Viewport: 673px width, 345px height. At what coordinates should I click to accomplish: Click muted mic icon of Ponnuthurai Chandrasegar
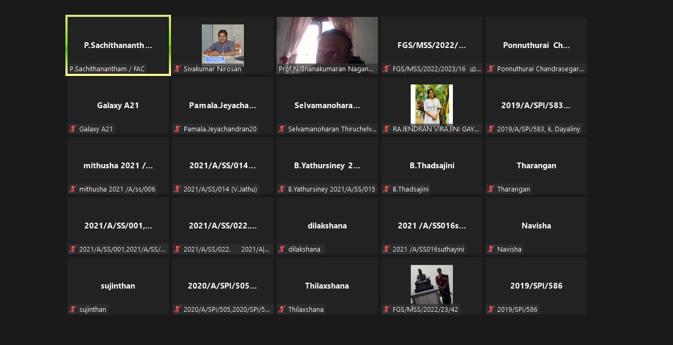coord(491,69)
